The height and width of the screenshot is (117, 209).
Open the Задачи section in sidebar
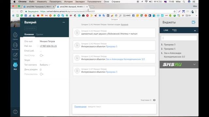[15, 56]
